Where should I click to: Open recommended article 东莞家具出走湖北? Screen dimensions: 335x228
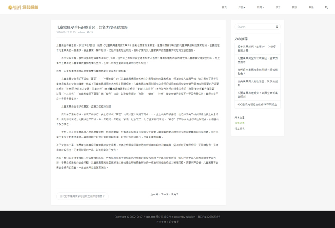[x=257, y=95]
